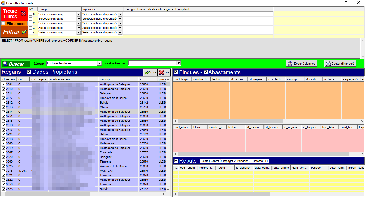The height and width of the screenshot is (197, 365).
Task: Open the operador dropdown in filter row 2
Action: tap(120, 23)
